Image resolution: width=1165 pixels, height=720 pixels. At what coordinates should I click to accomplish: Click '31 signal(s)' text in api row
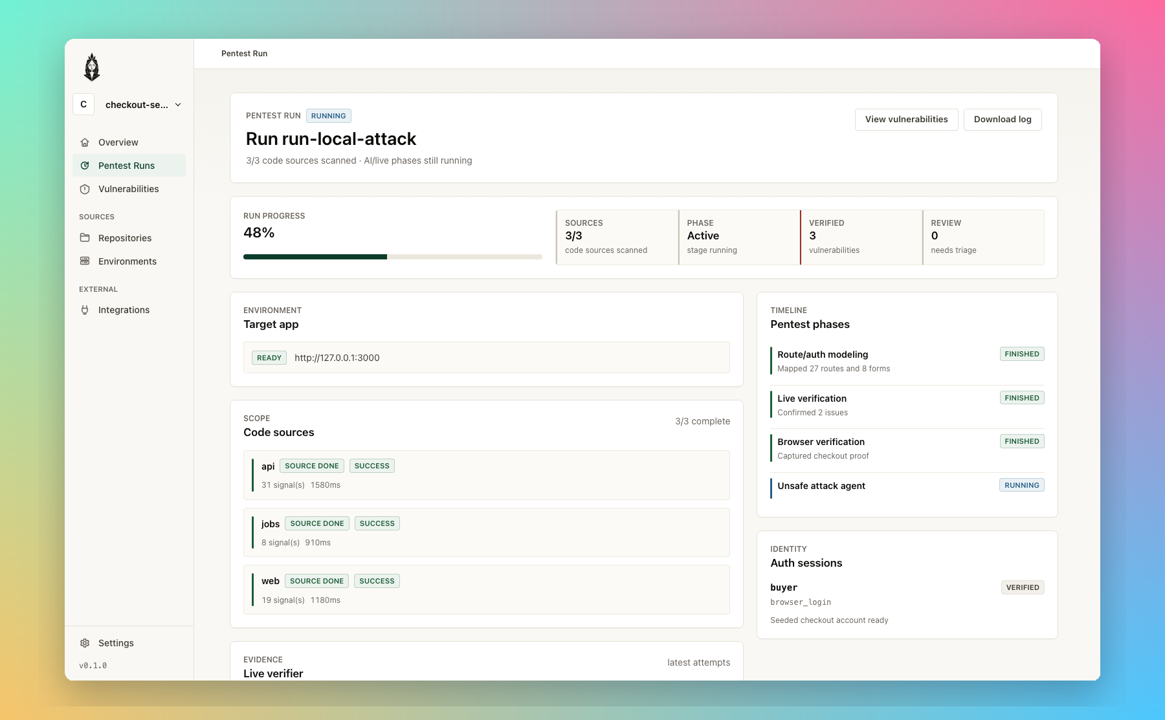point(283,485)
